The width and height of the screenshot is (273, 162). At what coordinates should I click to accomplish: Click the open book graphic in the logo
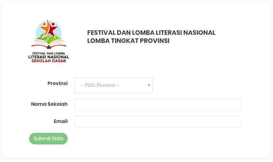pos(49,44)
